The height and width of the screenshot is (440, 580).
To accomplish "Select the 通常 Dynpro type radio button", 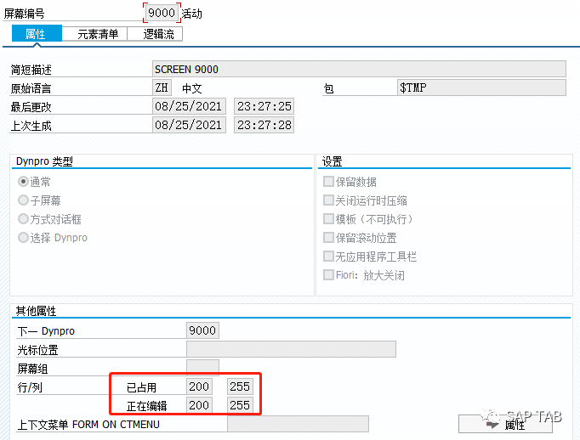I will (23, 182).
